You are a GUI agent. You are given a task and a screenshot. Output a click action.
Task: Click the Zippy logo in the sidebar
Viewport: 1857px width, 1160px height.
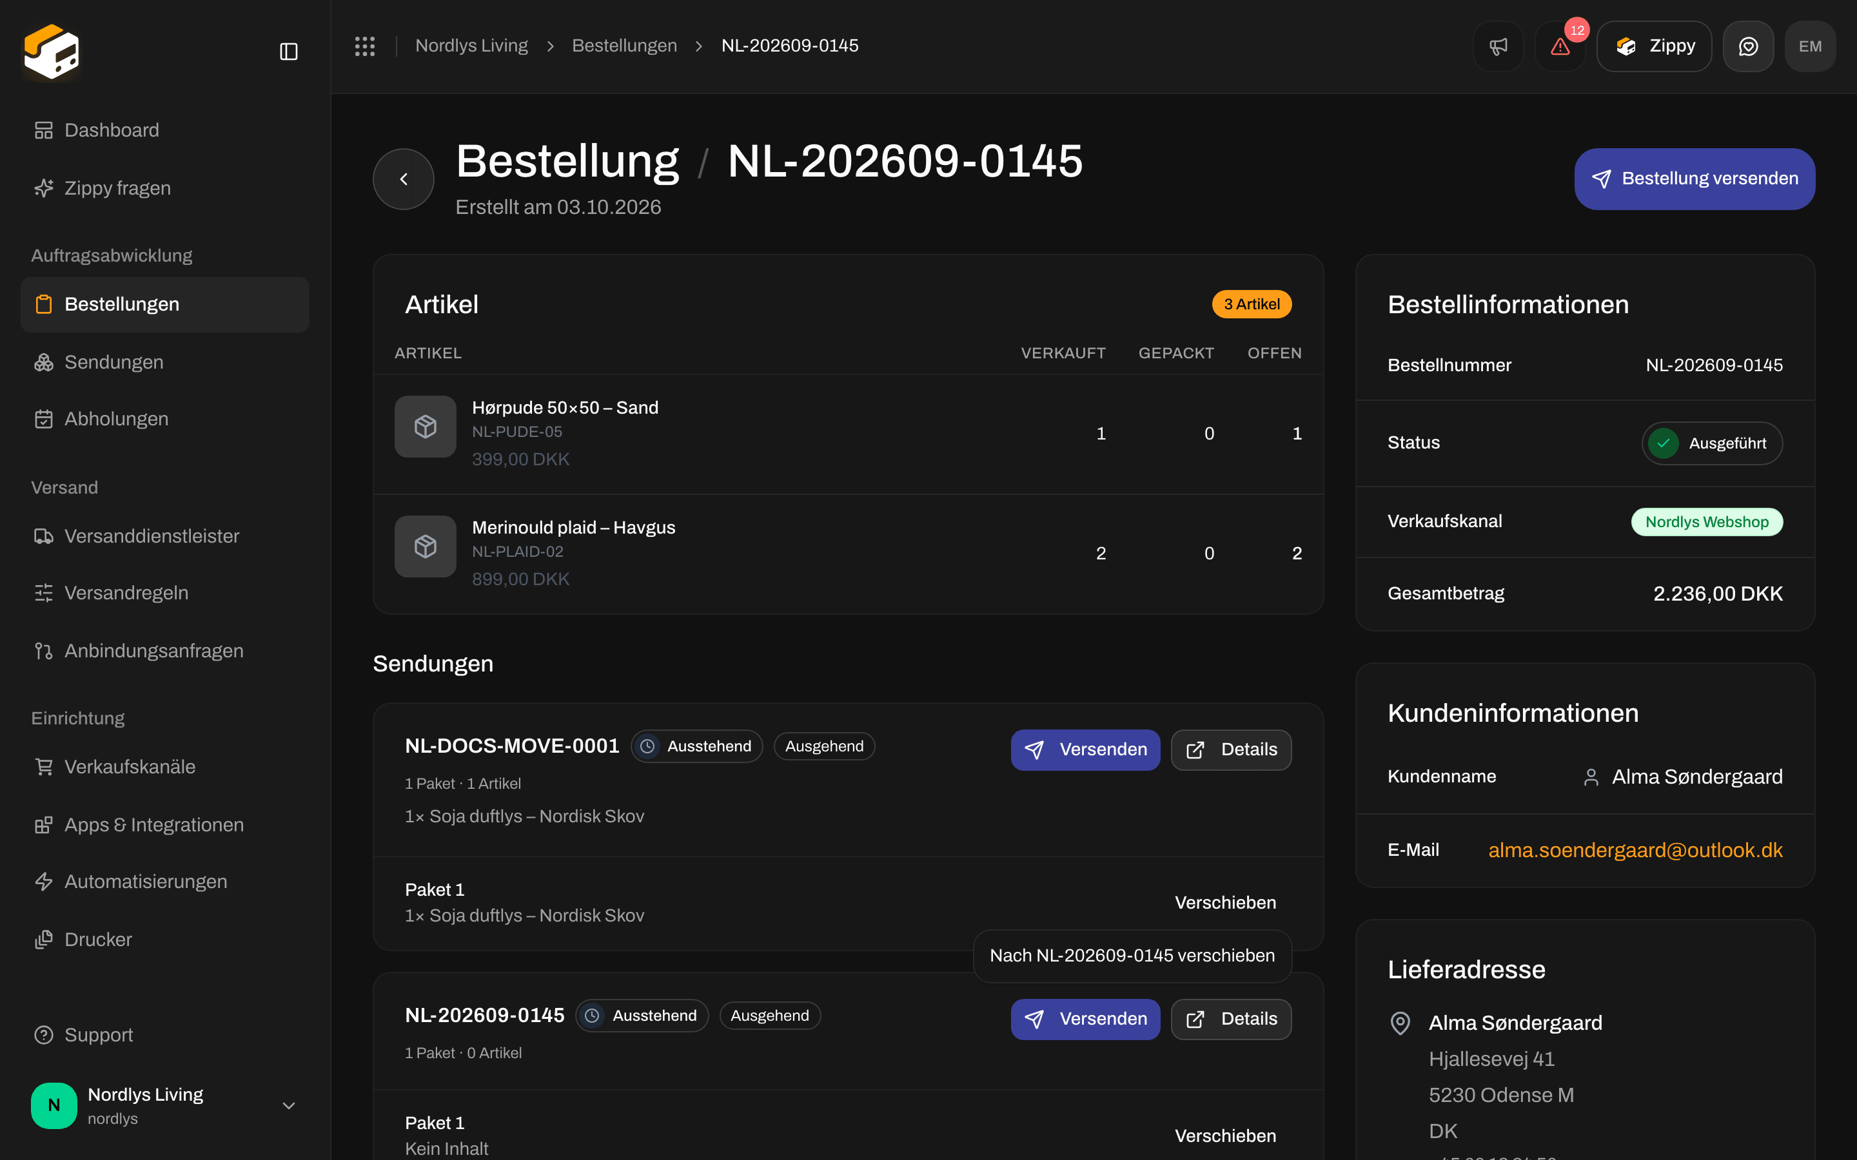pos(52,52)
